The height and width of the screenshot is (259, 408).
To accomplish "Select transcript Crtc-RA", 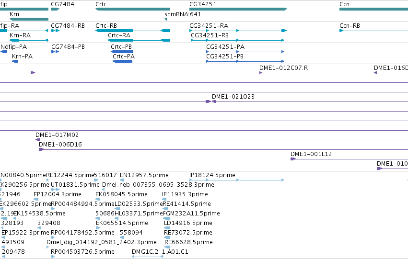I will click(119, 35).
